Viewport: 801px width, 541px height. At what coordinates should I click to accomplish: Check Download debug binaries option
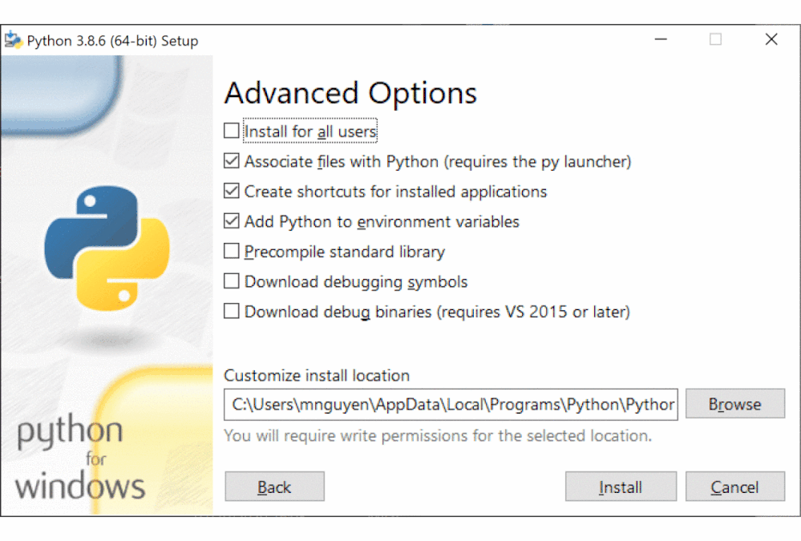click(232, 312)
